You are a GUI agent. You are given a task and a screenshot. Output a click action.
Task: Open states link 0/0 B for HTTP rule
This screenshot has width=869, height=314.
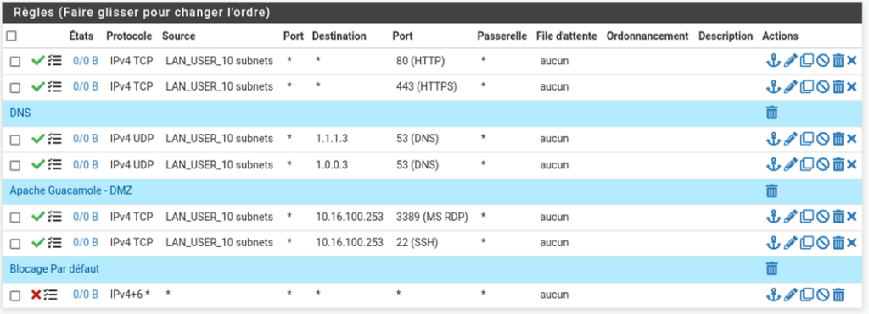point(86,61)
